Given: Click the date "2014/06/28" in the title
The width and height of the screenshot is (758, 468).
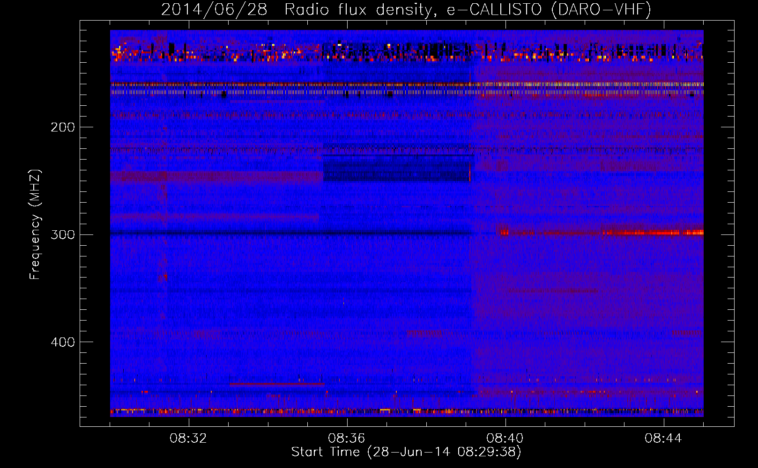Looking at the screenshot, I should coord(214,9).
